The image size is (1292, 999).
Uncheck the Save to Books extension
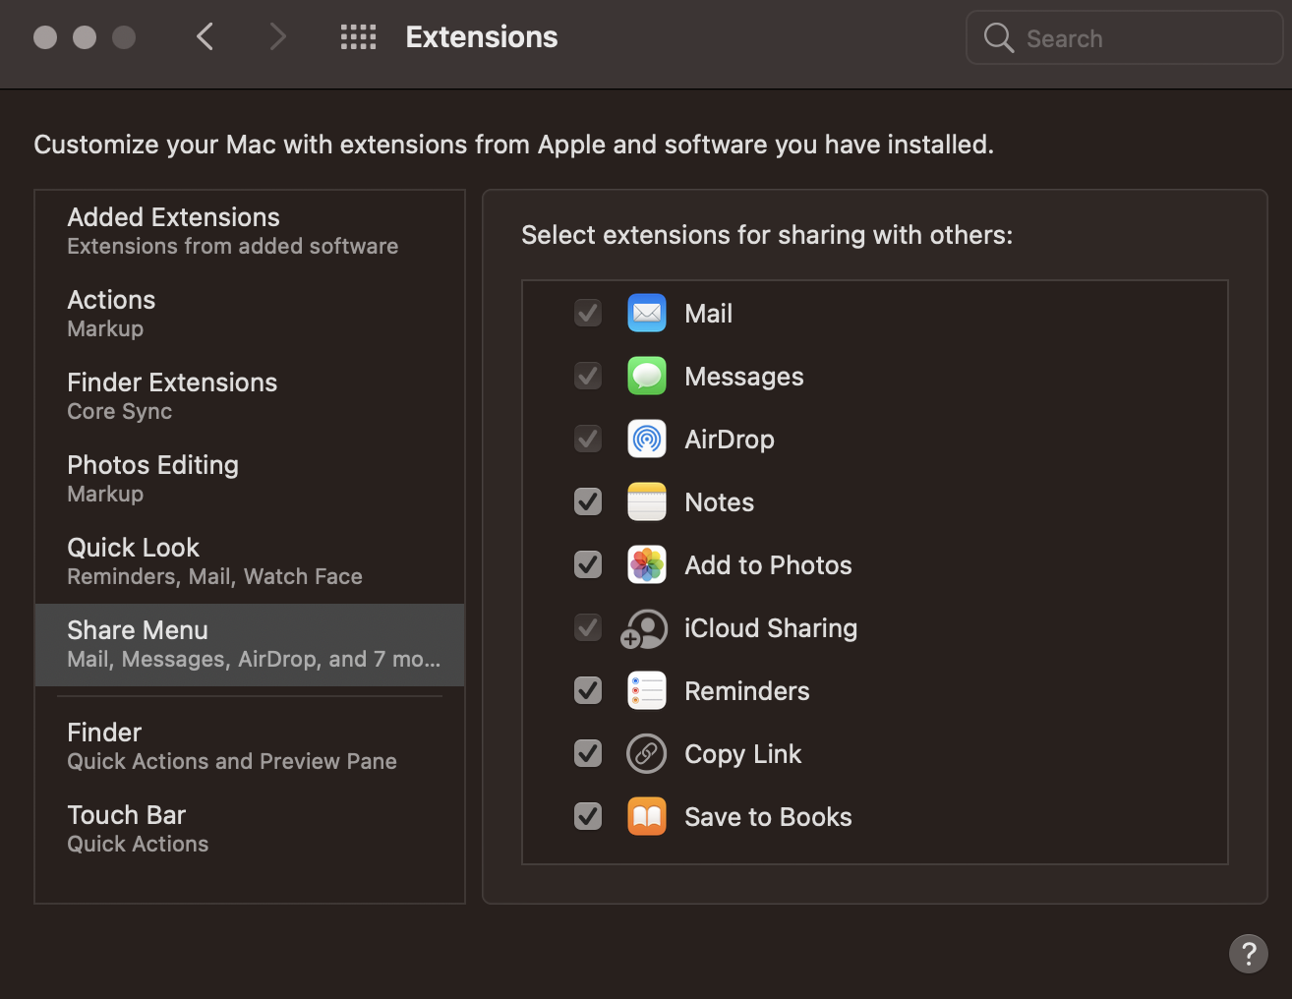588,816
